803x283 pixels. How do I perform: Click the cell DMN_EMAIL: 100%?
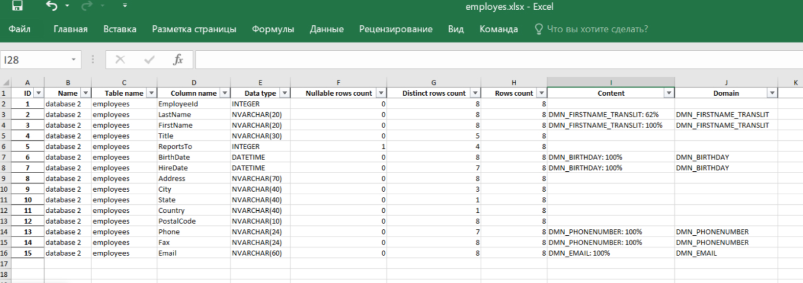611,253
